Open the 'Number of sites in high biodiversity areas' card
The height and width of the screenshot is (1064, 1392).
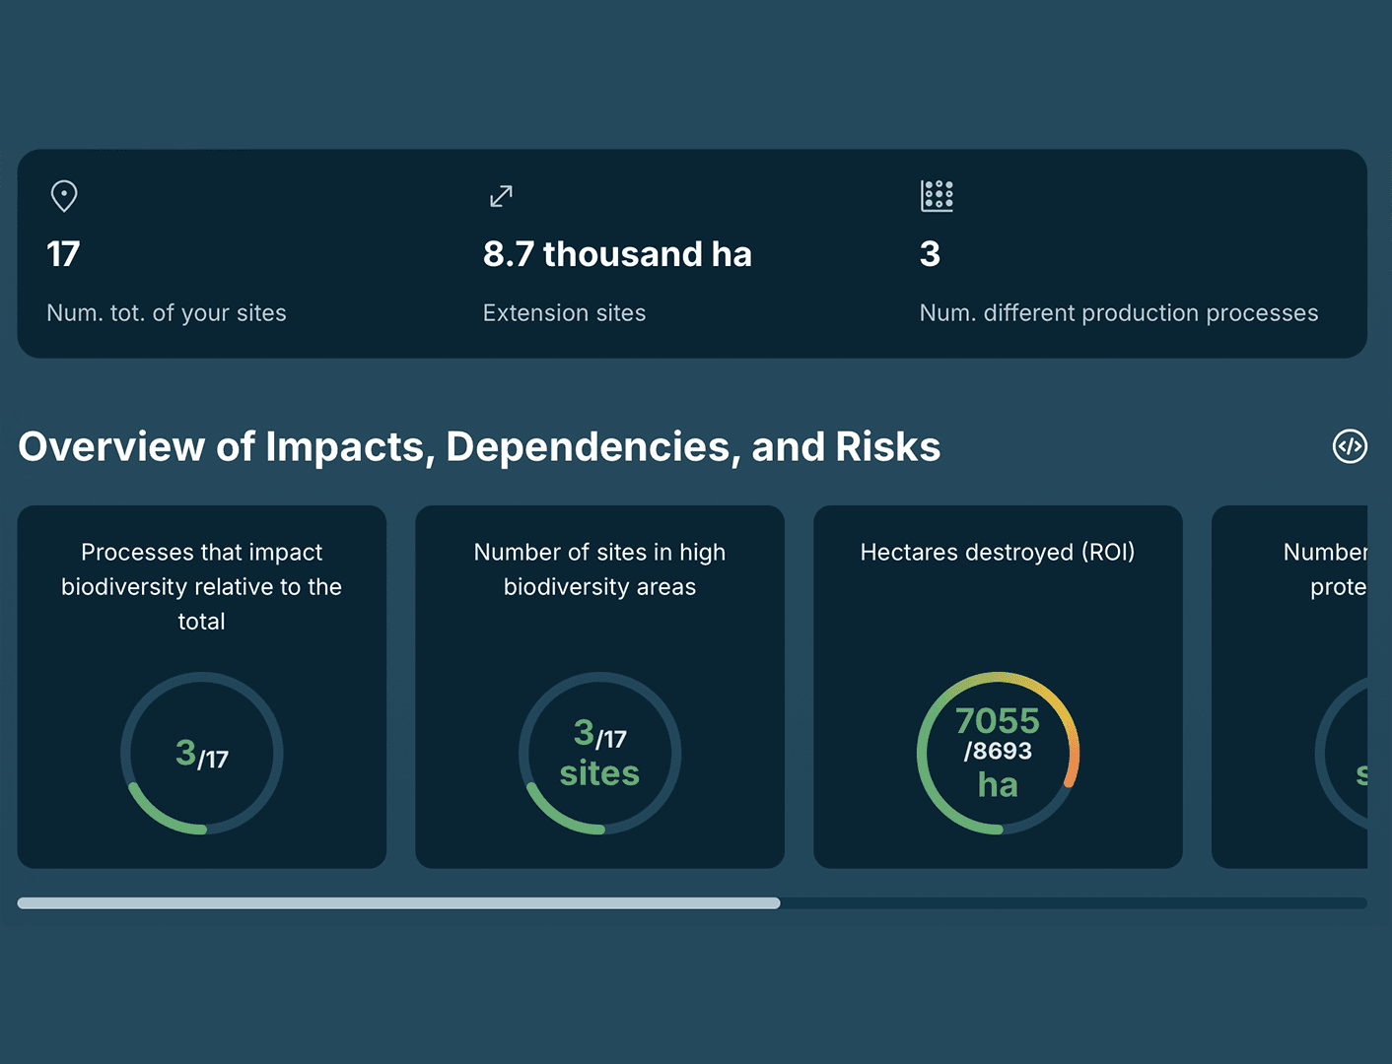click(599, 687)
